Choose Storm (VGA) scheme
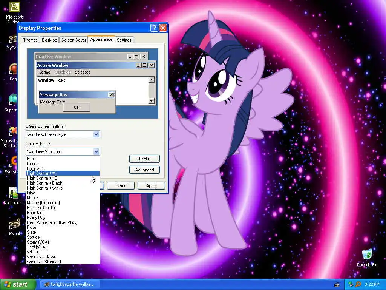This screenshot has height=290, width=386. [63, 242]
